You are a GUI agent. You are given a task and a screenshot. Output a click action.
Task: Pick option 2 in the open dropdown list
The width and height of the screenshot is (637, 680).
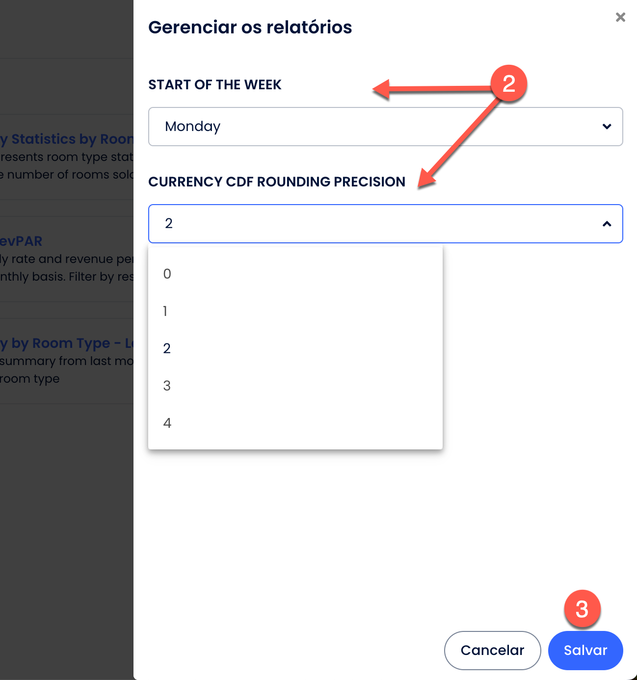pyautogui.click(x=167, y=348)
